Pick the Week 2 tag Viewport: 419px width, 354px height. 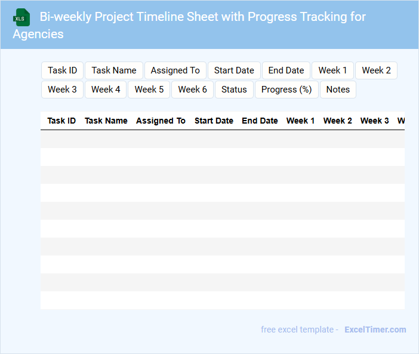point(376,70)
